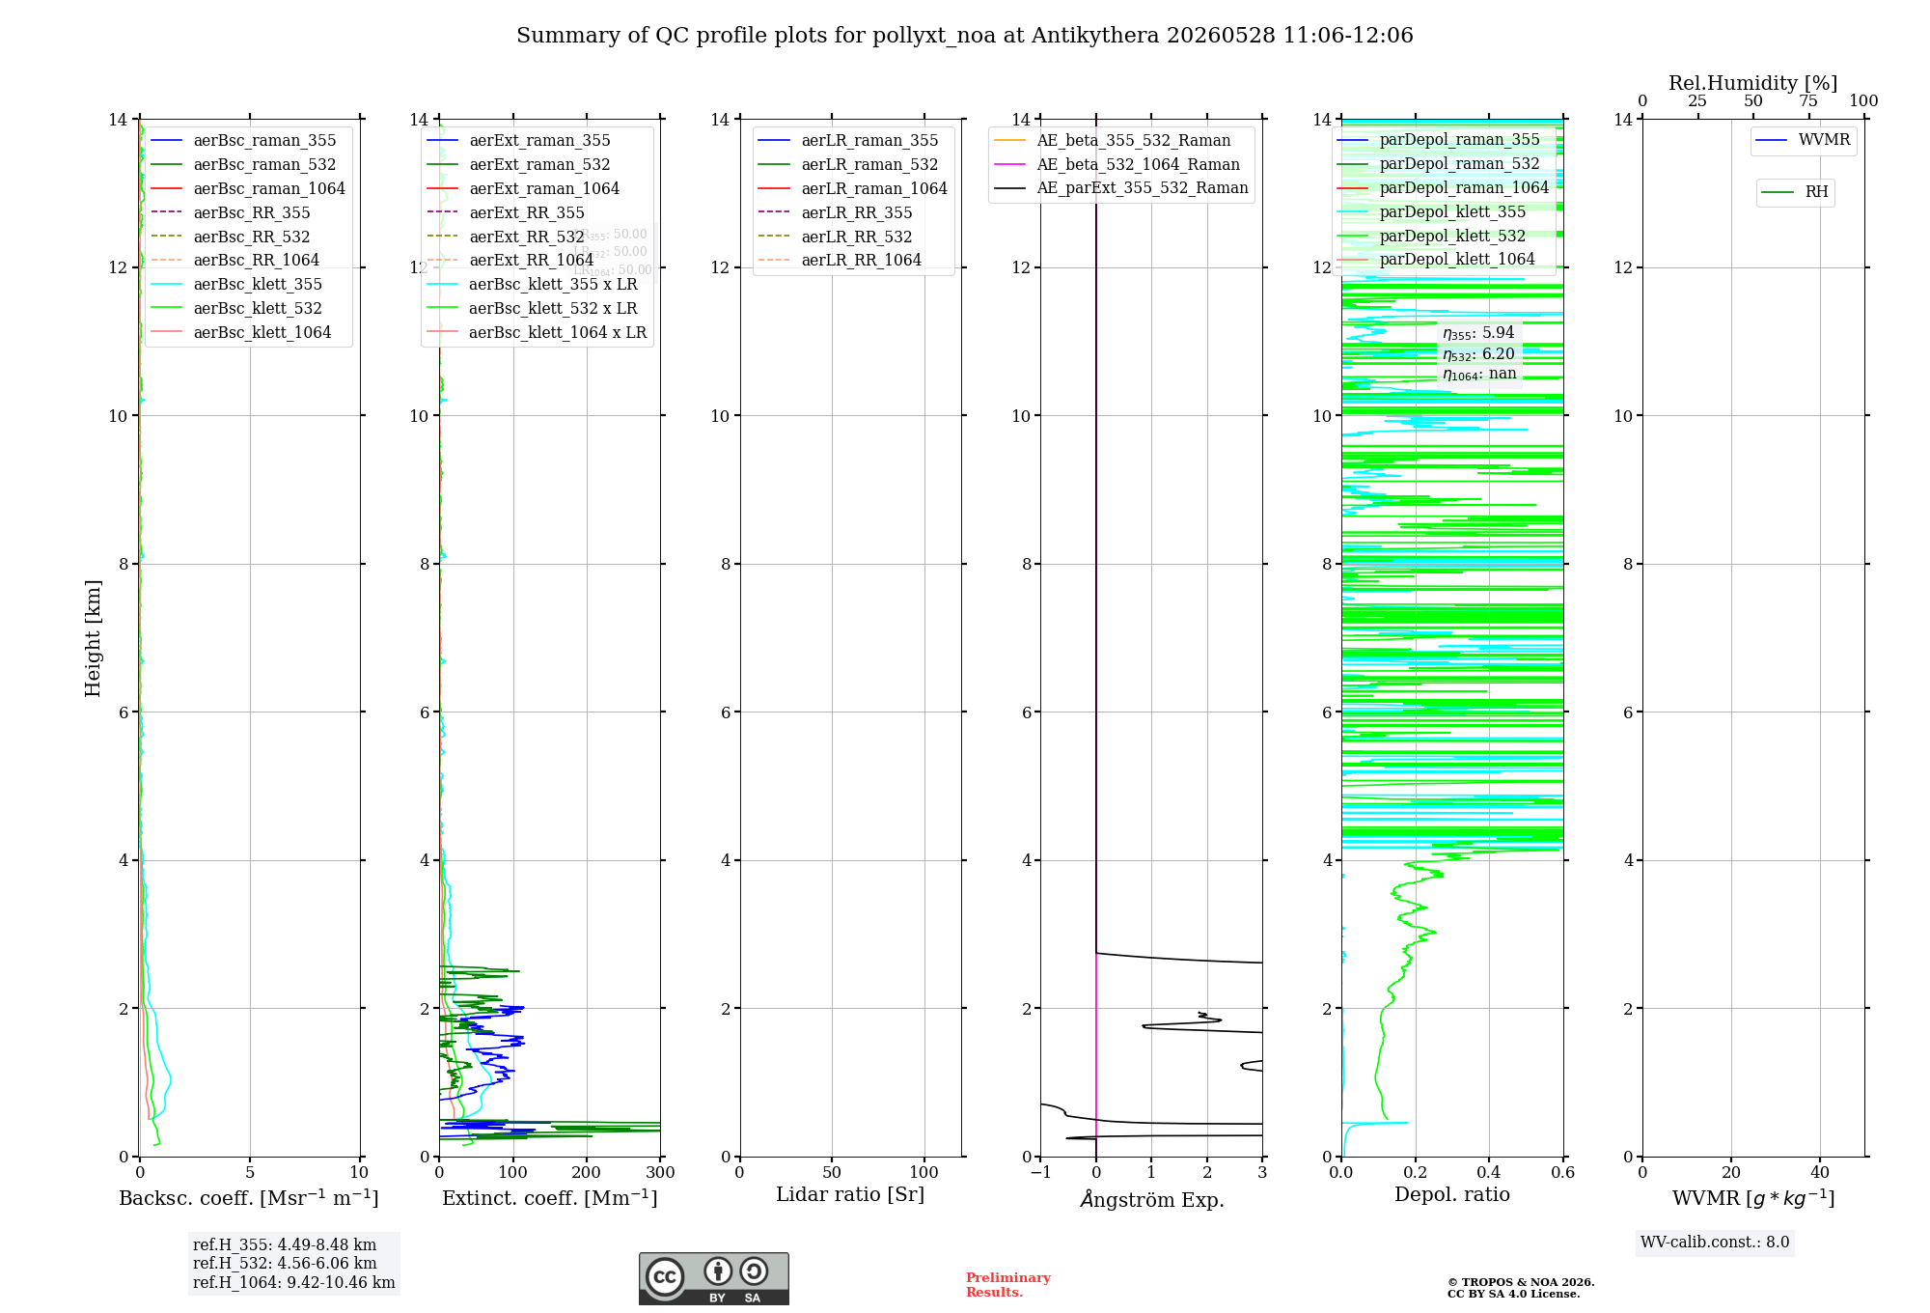This screenshot has width=1930, height=1313.
Task: Click the plot title 'Summary of QC profile plots'
Action: click(x=965, y=36)
